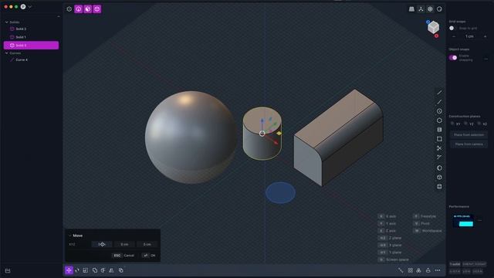This screenshot has height=278, width=494.
Task: Increase grid size with plus button
Action: [485, 36]
